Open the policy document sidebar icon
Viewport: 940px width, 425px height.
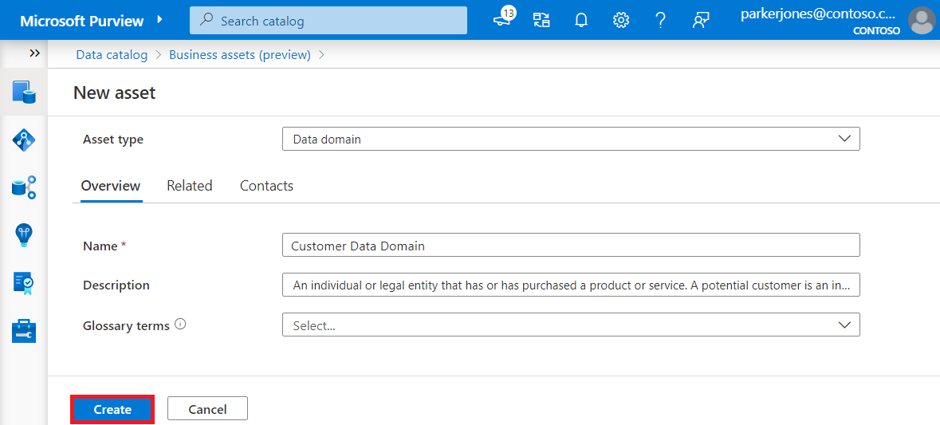point(24,282)
